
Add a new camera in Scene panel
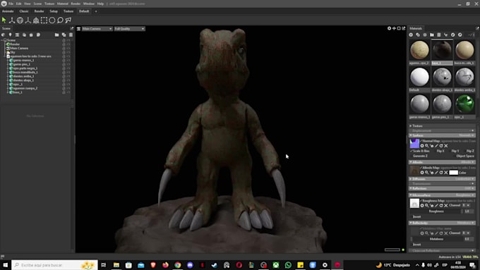(x=17, y=35)
